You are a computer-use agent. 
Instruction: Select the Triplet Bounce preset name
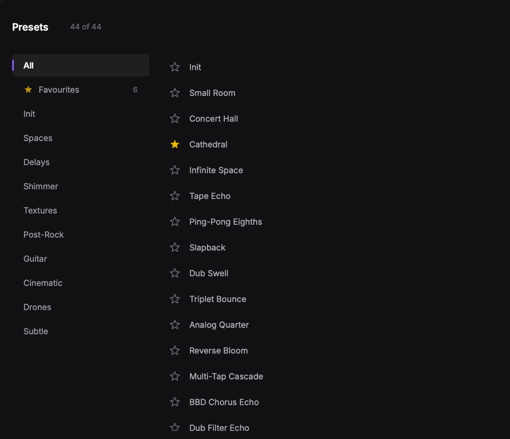(218, 299)
